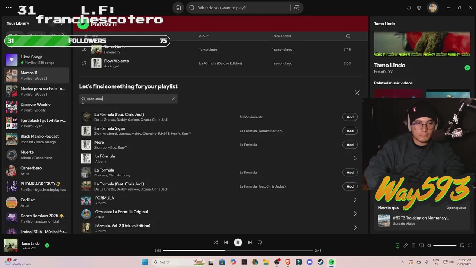This screenshot has height=268, width=476.
Task: Enter full screen player mode
Action: coord(470,246)
